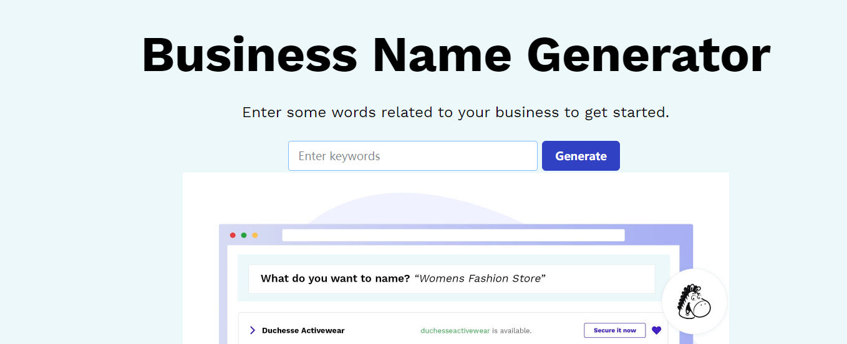The height and width of the screenshot is (344, 847).
Task: Focus the Enter keywords input field
Action: 413,156
